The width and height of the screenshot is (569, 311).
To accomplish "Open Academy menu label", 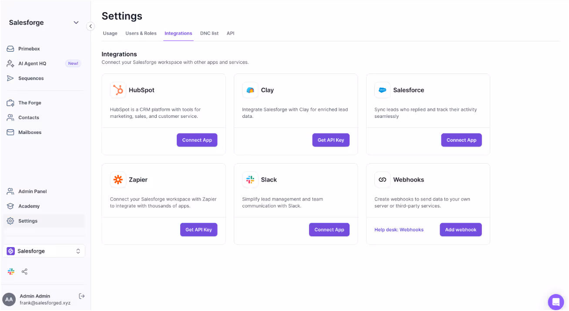I will point(29,206).
